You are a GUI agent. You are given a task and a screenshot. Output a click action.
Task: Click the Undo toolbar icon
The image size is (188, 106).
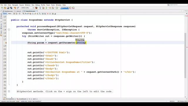tap(15, 8)
